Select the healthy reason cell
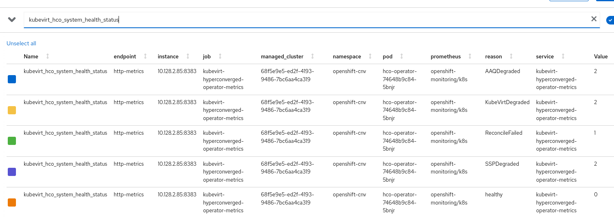Image resolution: width=614 pixels, height=218 pixels. pos(494,194)
